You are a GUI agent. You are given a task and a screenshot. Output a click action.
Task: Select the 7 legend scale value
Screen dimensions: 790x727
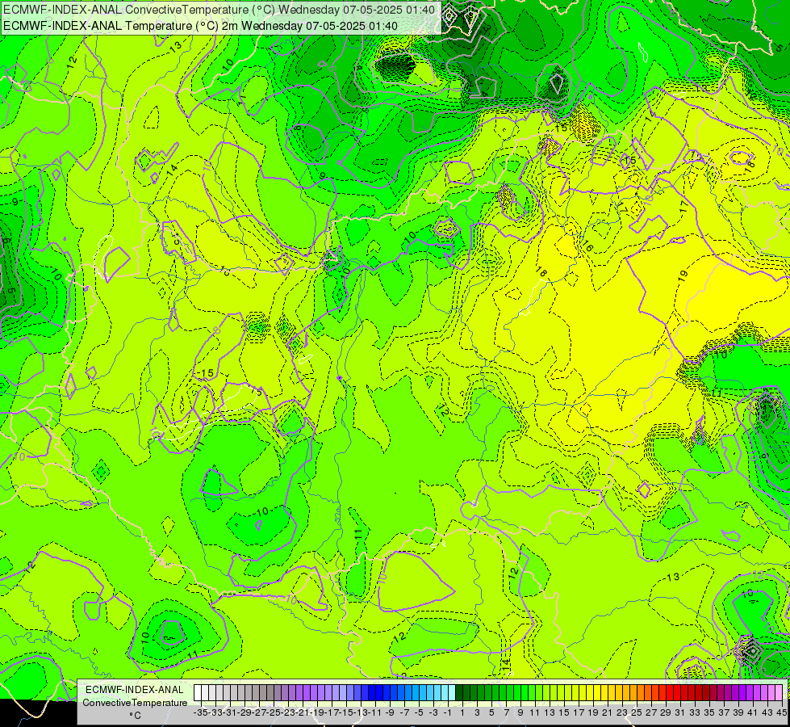coord(506,712)
